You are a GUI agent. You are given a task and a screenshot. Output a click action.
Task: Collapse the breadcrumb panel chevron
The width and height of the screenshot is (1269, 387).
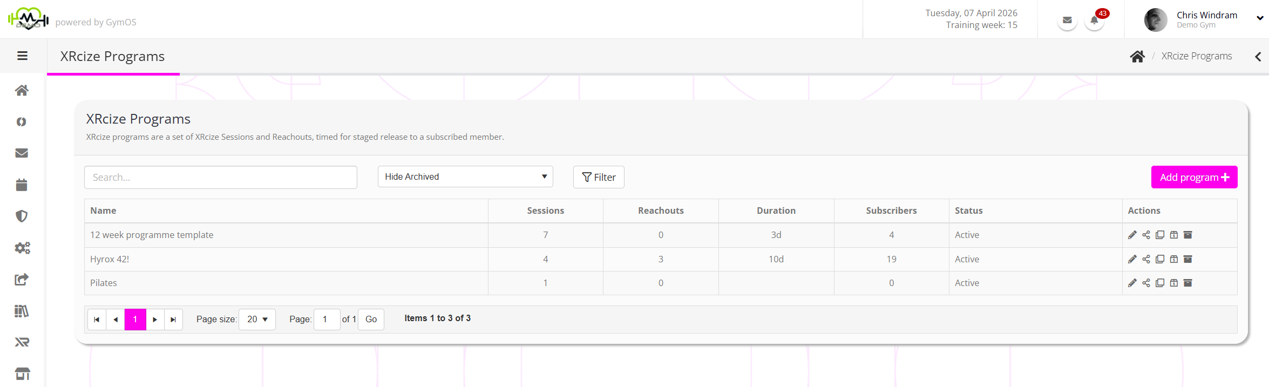click(1258, 57)
